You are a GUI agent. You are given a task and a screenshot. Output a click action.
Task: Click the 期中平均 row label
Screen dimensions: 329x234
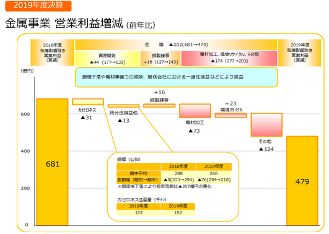click(139, 173)
